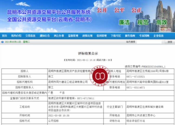Go to 下载专区 download area

tap(116, 36)
